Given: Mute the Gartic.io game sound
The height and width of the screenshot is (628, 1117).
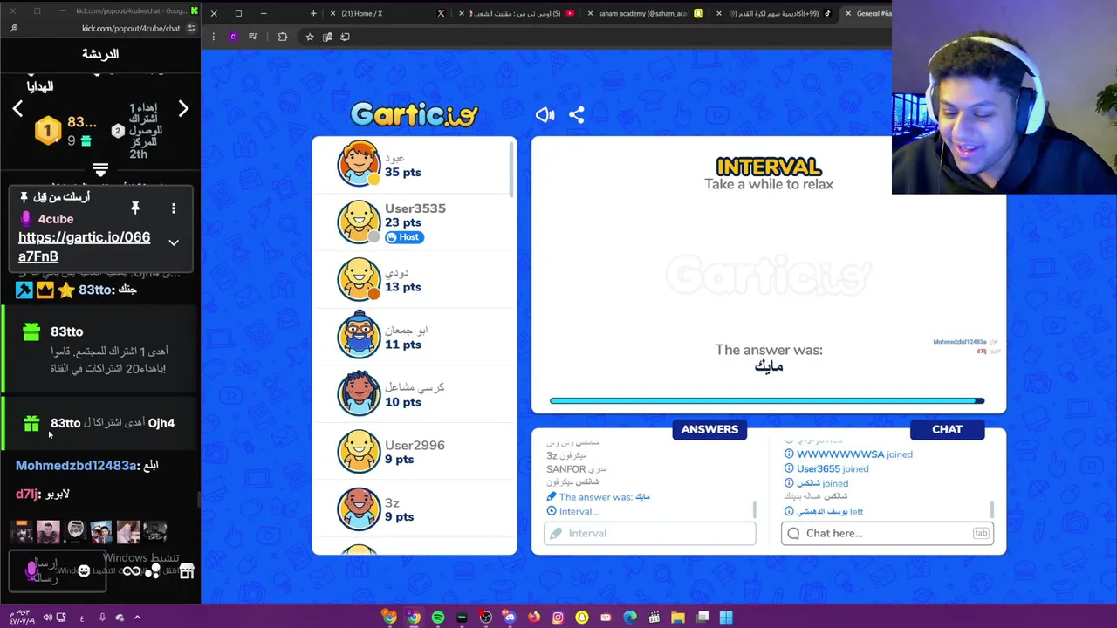Looking at the screenshot, I should point(545,114).
